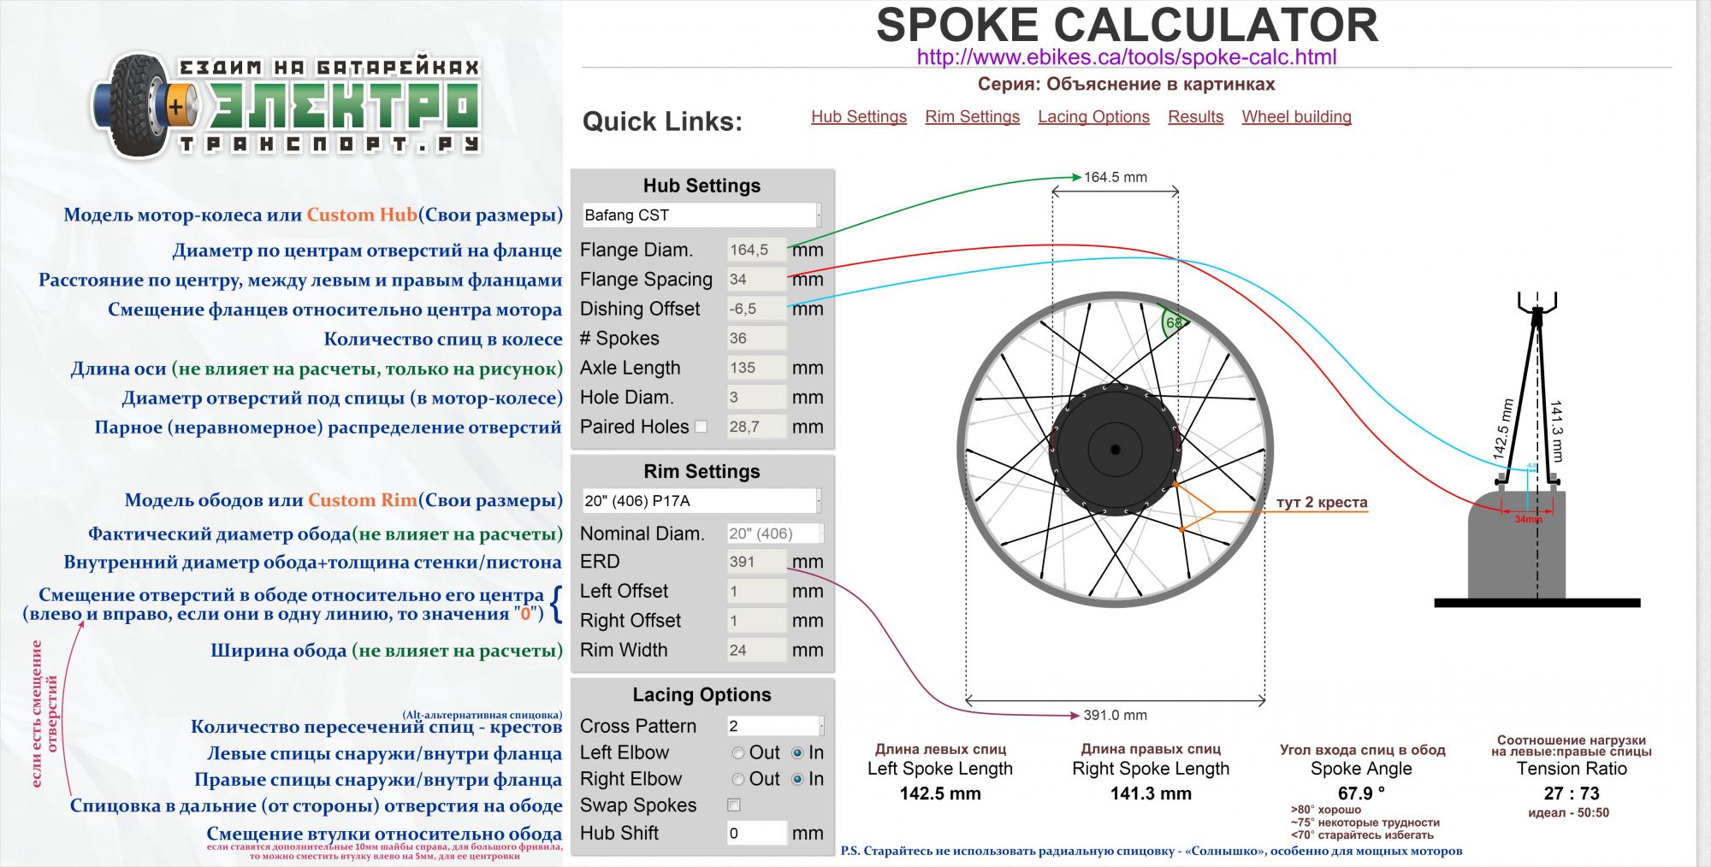Click the green 68 degree angle marker
This screenshot has height=867, width=1711.
[x=1174, y=323]
